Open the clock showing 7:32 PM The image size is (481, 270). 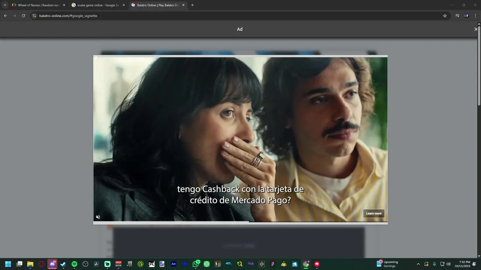[x=463, y=264]
